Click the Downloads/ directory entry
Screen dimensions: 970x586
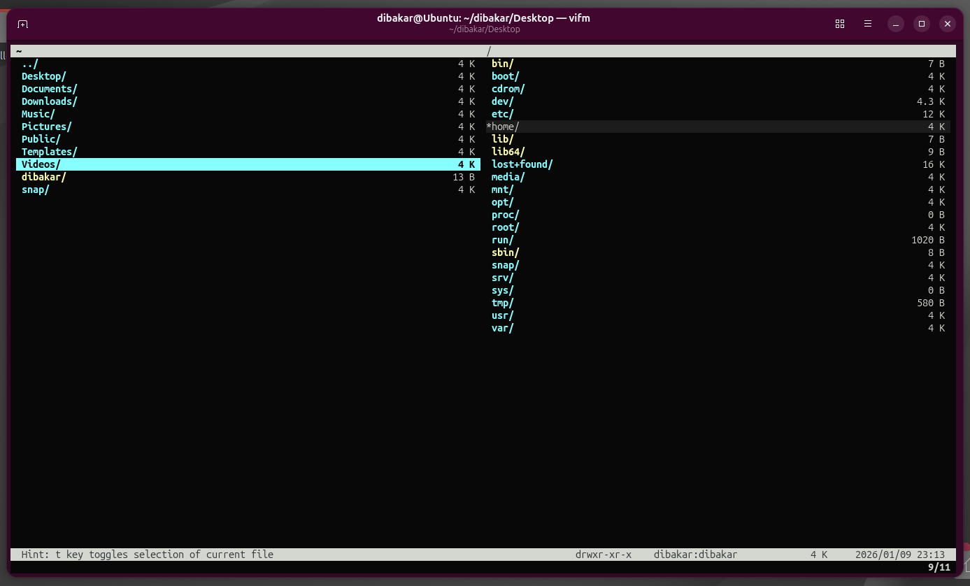[x=50, y=101]
